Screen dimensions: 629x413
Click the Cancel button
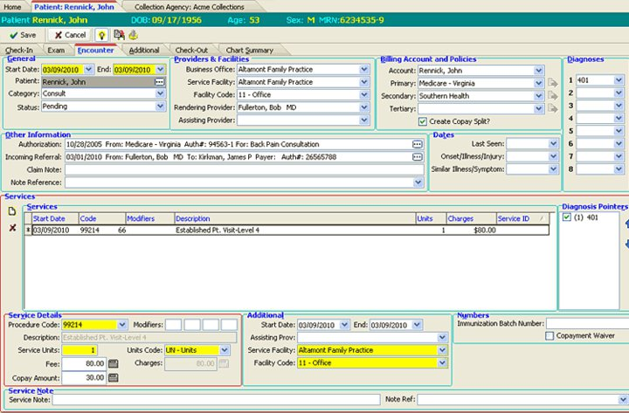coord(69,35)
